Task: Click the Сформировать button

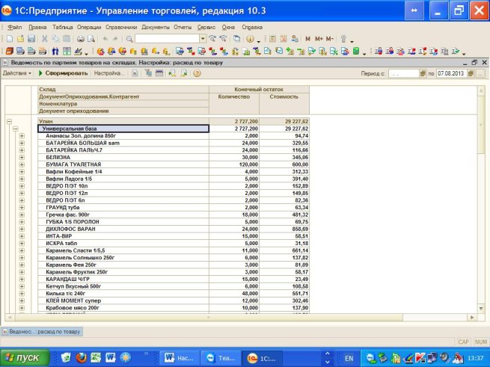Action: coord(63,73)
